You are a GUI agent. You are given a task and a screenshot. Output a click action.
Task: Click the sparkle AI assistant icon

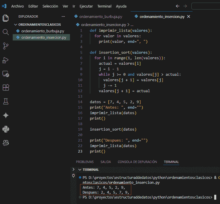coord(6,115)
